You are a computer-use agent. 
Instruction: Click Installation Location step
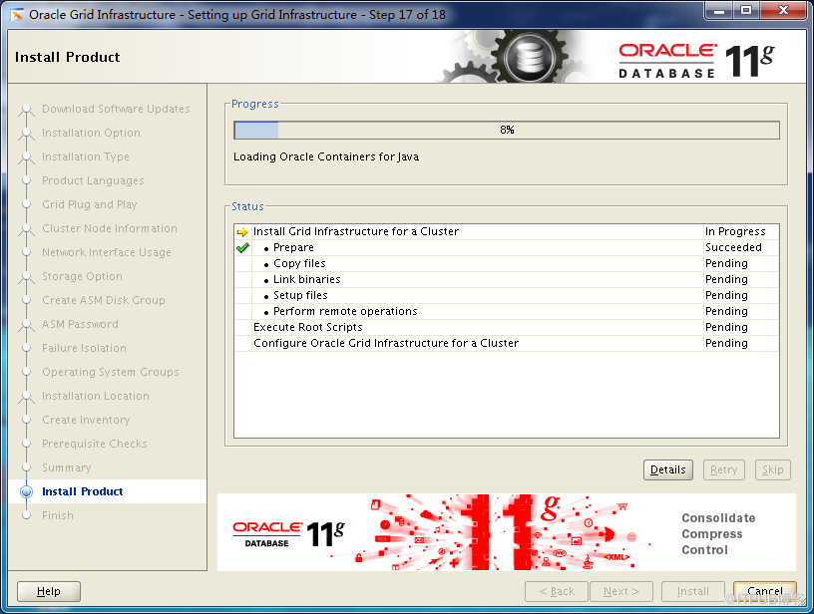96,396
